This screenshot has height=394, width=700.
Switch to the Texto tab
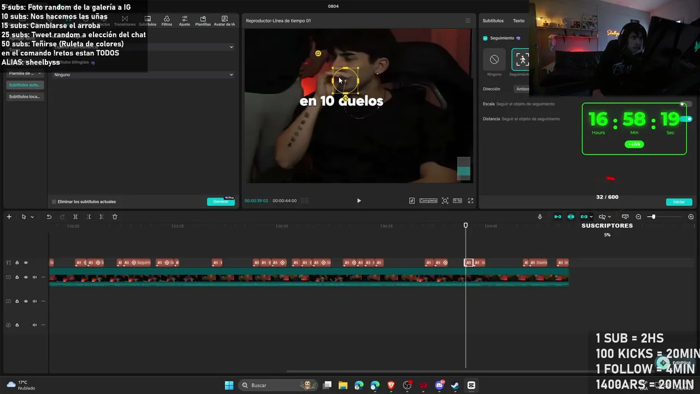pyautogui.click(x=518, y=21)
